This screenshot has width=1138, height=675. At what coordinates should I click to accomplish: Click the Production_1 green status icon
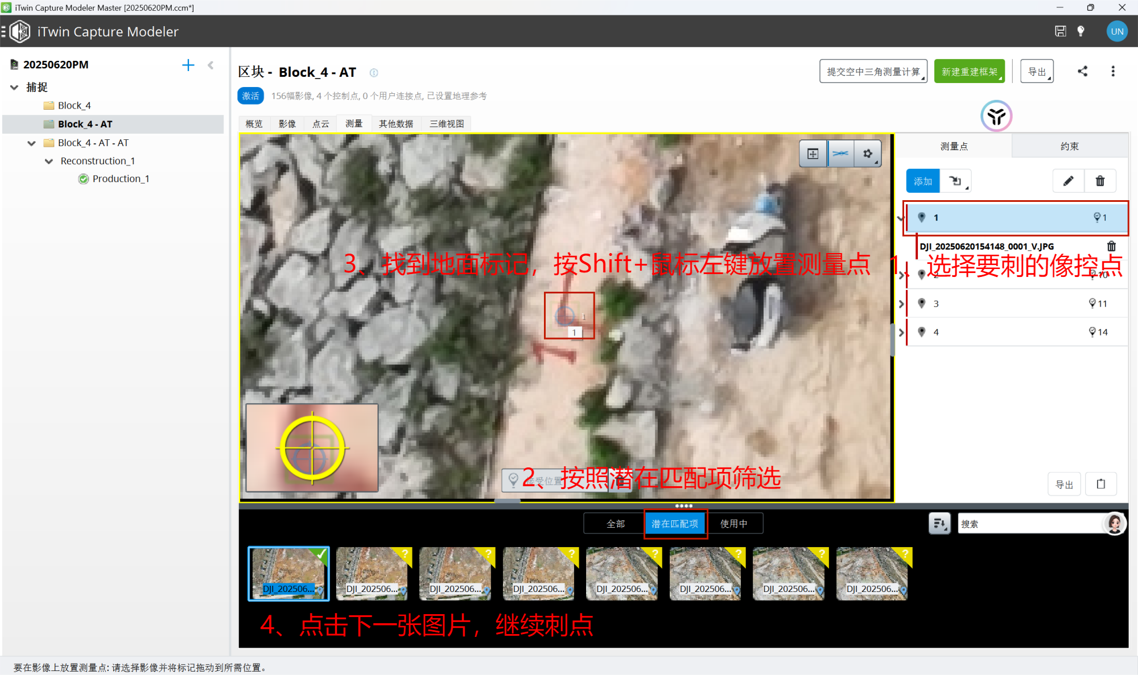coord(84,179)
